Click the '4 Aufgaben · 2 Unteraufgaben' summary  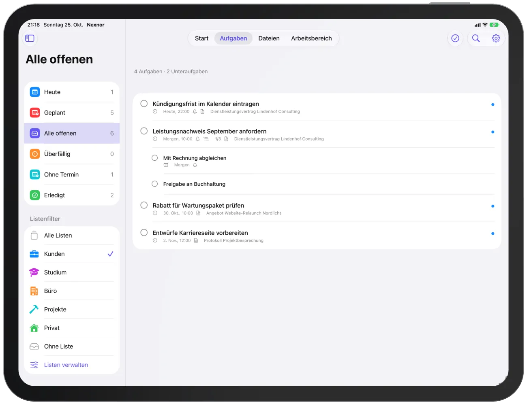click(x=171, y=72)
